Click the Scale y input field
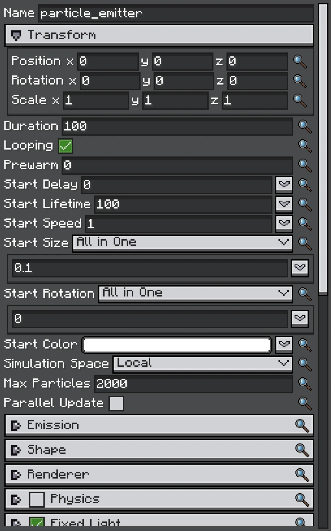The width and height of the screenshot is (331, 531). 175,101
